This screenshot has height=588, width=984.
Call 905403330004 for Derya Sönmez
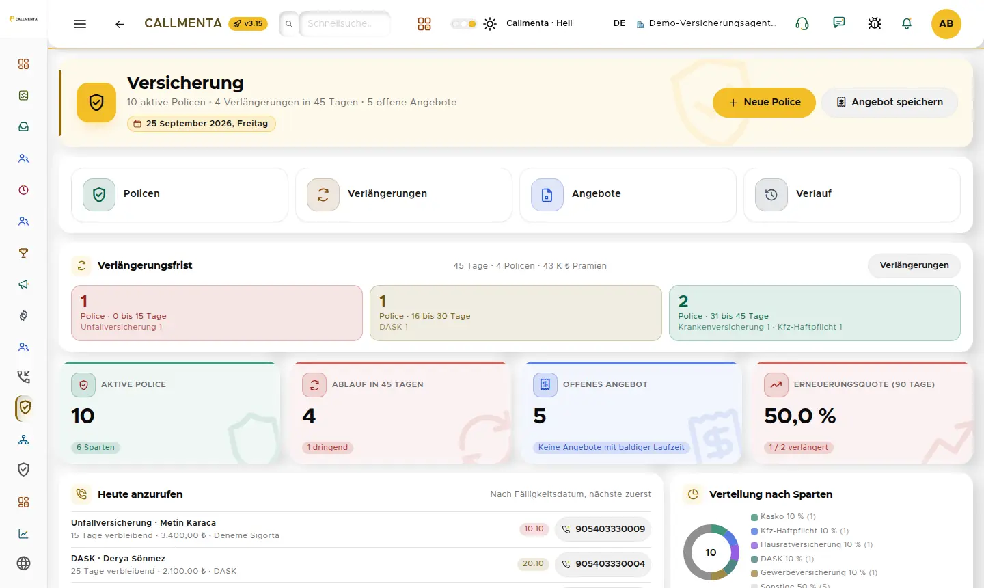[603, 564]
